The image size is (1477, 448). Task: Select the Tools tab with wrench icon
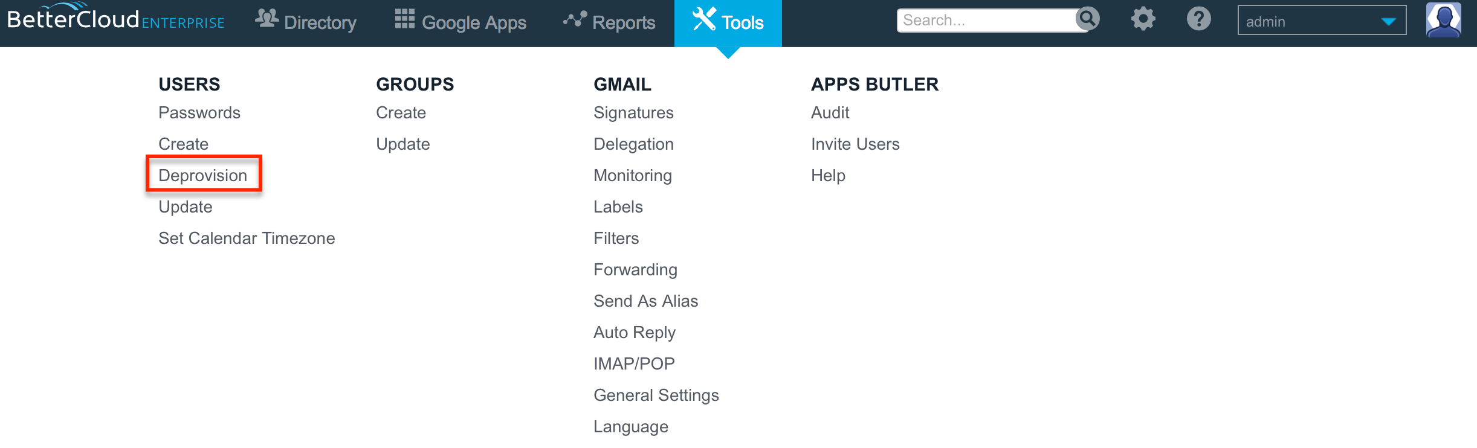coord(728,23)
